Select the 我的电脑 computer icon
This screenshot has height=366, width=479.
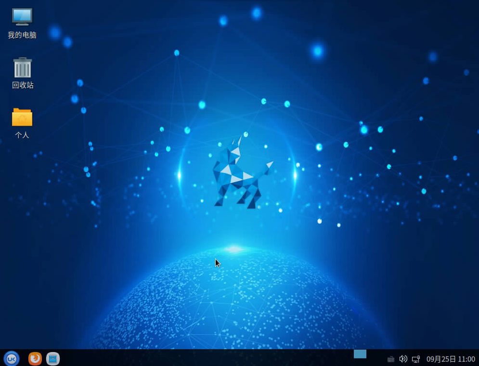pyautogui.click(x=22, y=17)
